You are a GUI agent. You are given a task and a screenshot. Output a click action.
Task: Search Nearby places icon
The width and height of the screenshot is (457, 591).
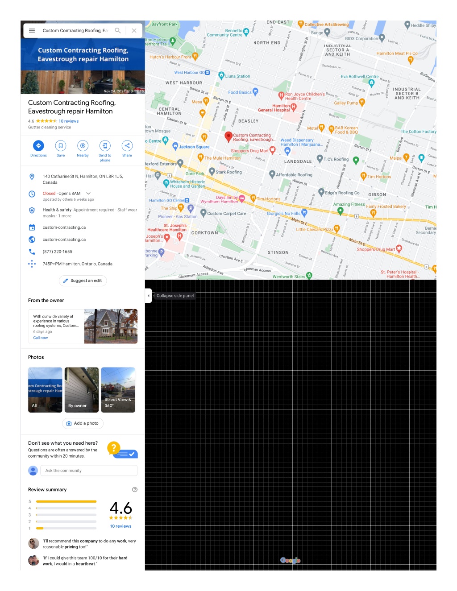pyautogui.click(x=83, y=146)
